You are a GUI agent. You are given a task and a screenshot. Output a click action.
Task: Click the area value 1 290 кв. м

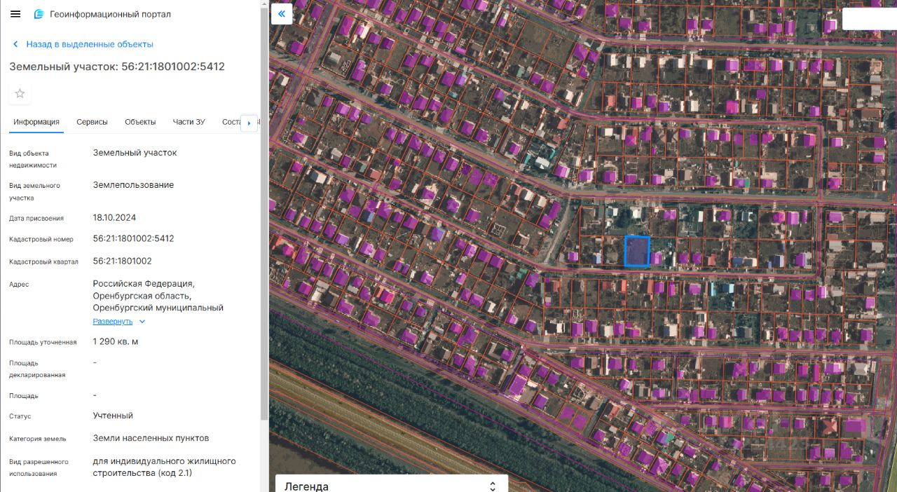coord(116,342)
